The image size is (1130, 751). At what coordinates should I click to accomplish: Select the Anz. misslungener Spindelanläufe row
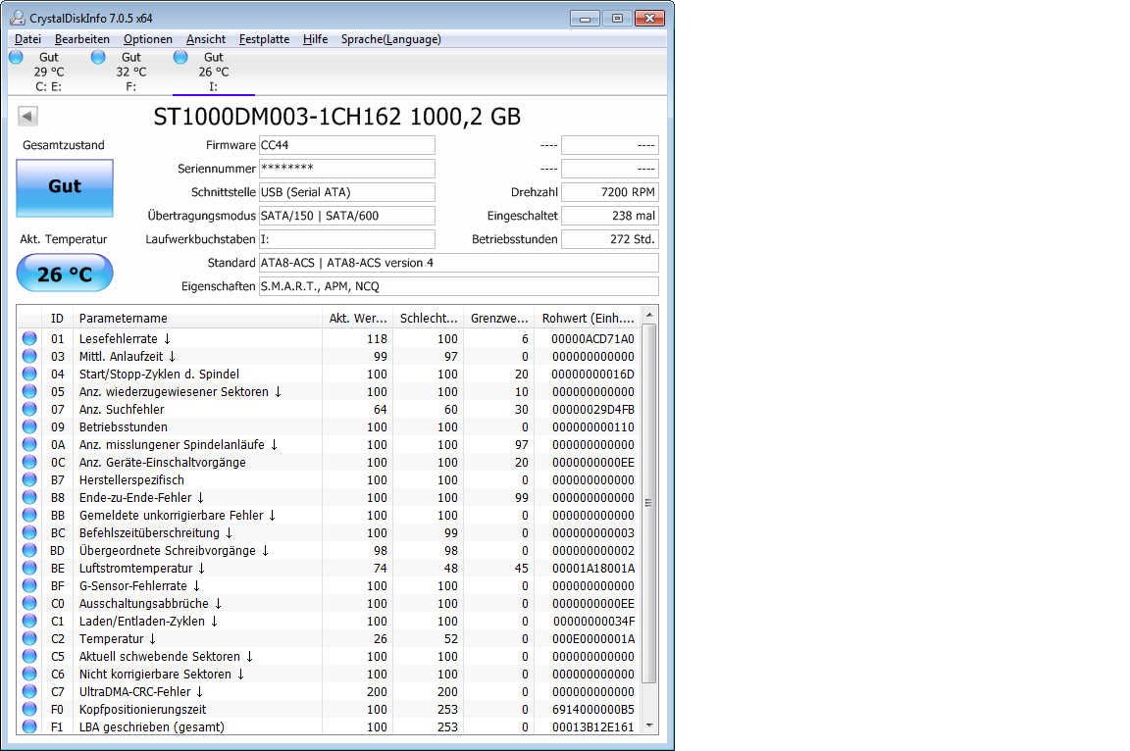(x=329, y=444)
